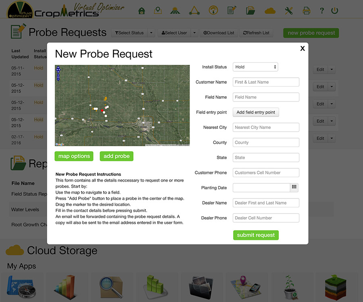Click the gauge dashboard icon
This screenshot has width=363, height=302.
214,11
